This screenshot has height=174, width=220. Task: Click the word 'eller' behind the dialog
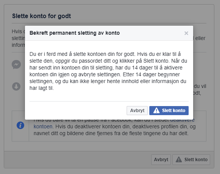(x=200, y=38)
